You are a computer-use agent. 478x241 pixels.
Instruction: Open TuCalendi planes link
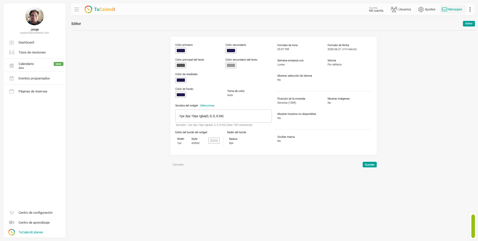tap(31, 232)
